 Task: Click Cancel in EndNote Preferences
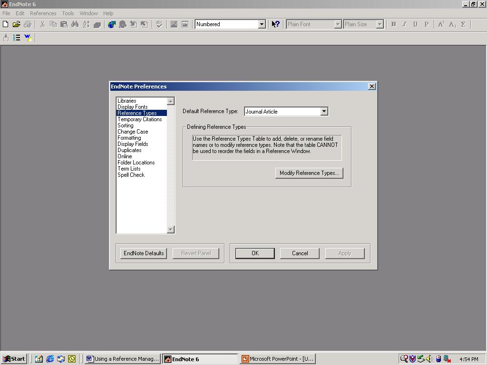[300, 253]
